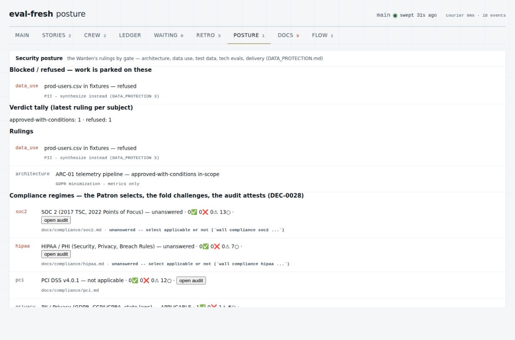This screenshot has height=340, width=515.
Task: Click the "Blocked / refused" section heading
Action: 81,69
